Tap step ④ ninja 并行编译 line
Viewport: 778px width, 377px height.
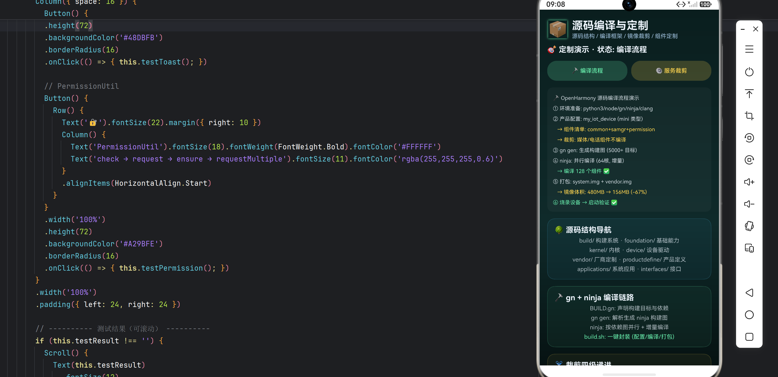pyautogui.click(x=588, y=161)
